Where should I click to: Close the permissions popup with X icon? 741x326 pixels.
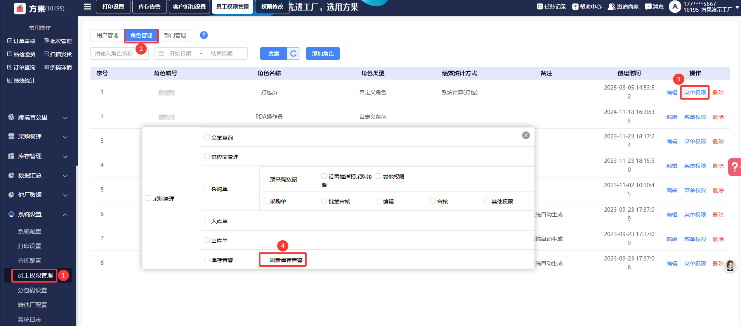pyautogui.click(x=526, y=135)
